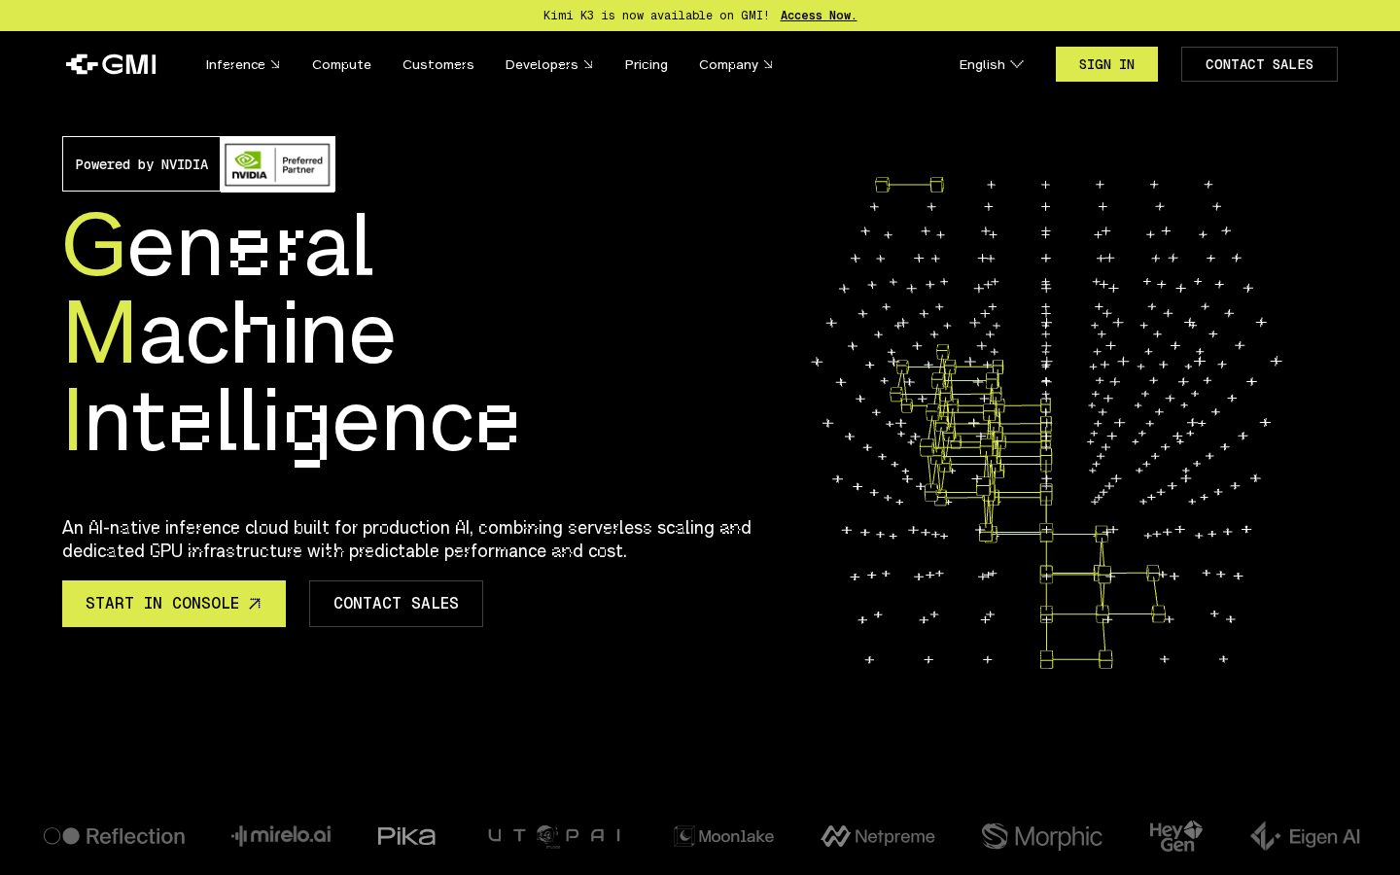This screenshot has width=1400, height=875.
Task: Open the Pricing page
Action: click(646, 64)
